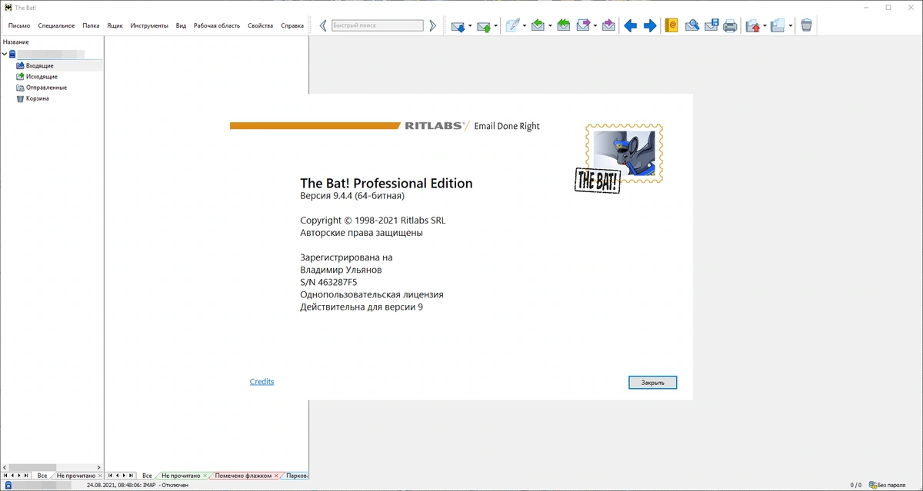
Task: Open the Ящик menu
Action: (115, 25)
